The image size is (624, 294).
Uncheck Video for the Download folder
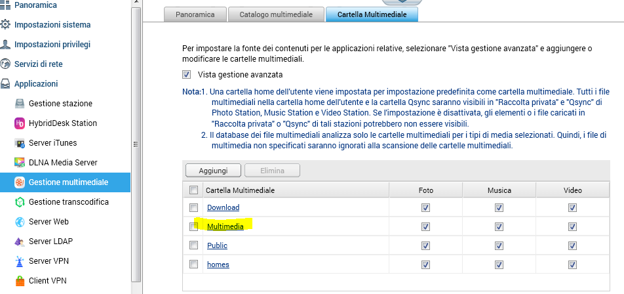572,207
